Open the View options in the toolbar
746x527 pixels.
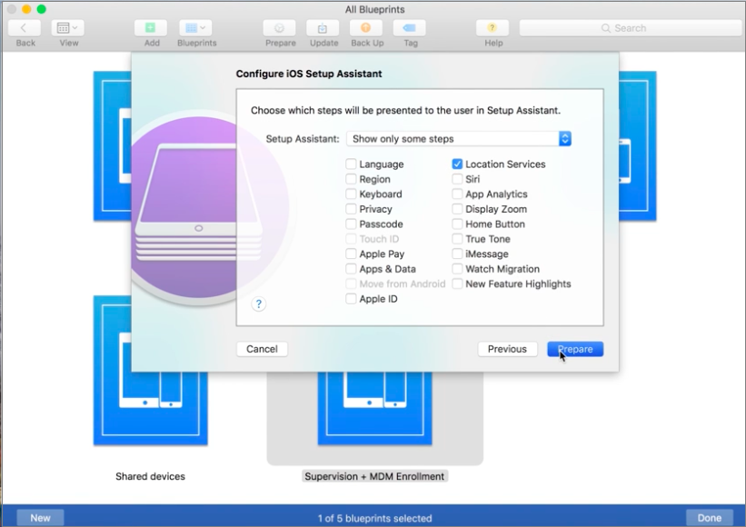(69, 28)
